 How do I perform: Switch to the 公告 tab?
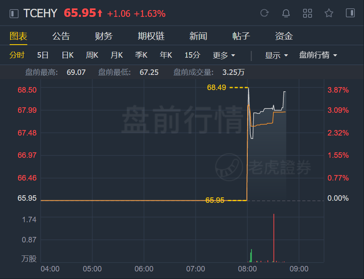tap(61, 36)
